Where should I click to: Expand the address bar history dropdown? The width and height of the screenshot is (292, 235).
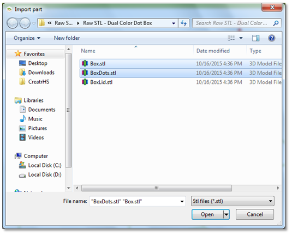click(x=174, y=23)
